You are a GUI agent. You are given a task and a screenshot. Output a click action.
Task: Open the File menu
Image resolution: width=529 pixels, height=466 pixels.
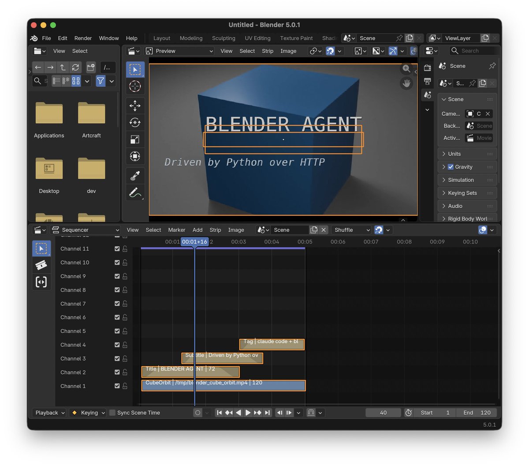point(46,38)
